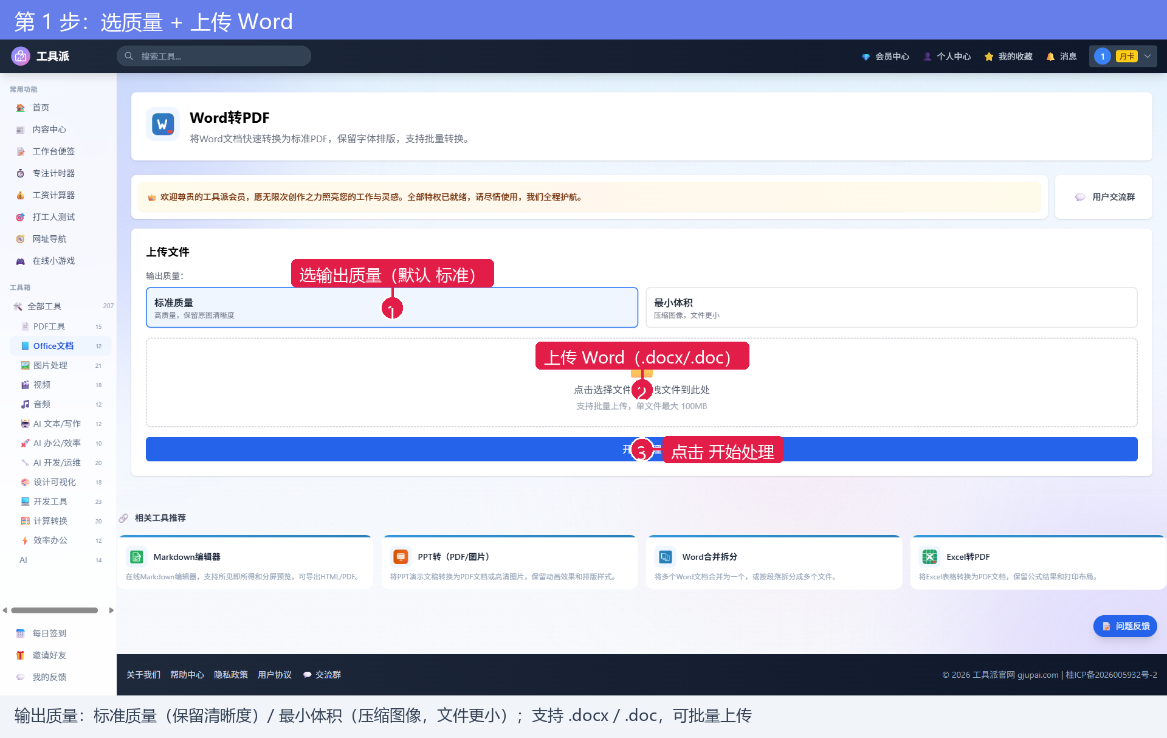
Task: Open 效率办公 category
Action: [61, 540]
